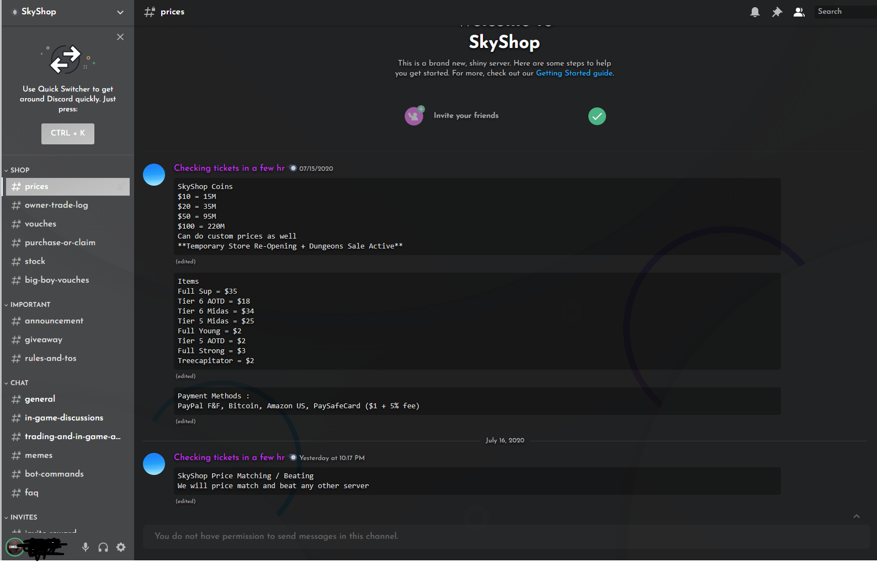This screenshot has height=562, width=877.
Task: Click the Search field
Action: [846, 12]
